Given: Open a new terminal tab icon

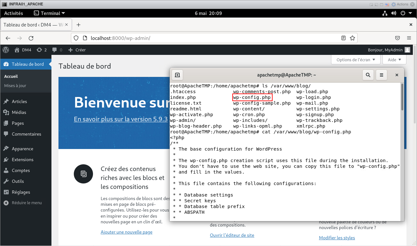Looking at the screenshot, I should 177,75.
